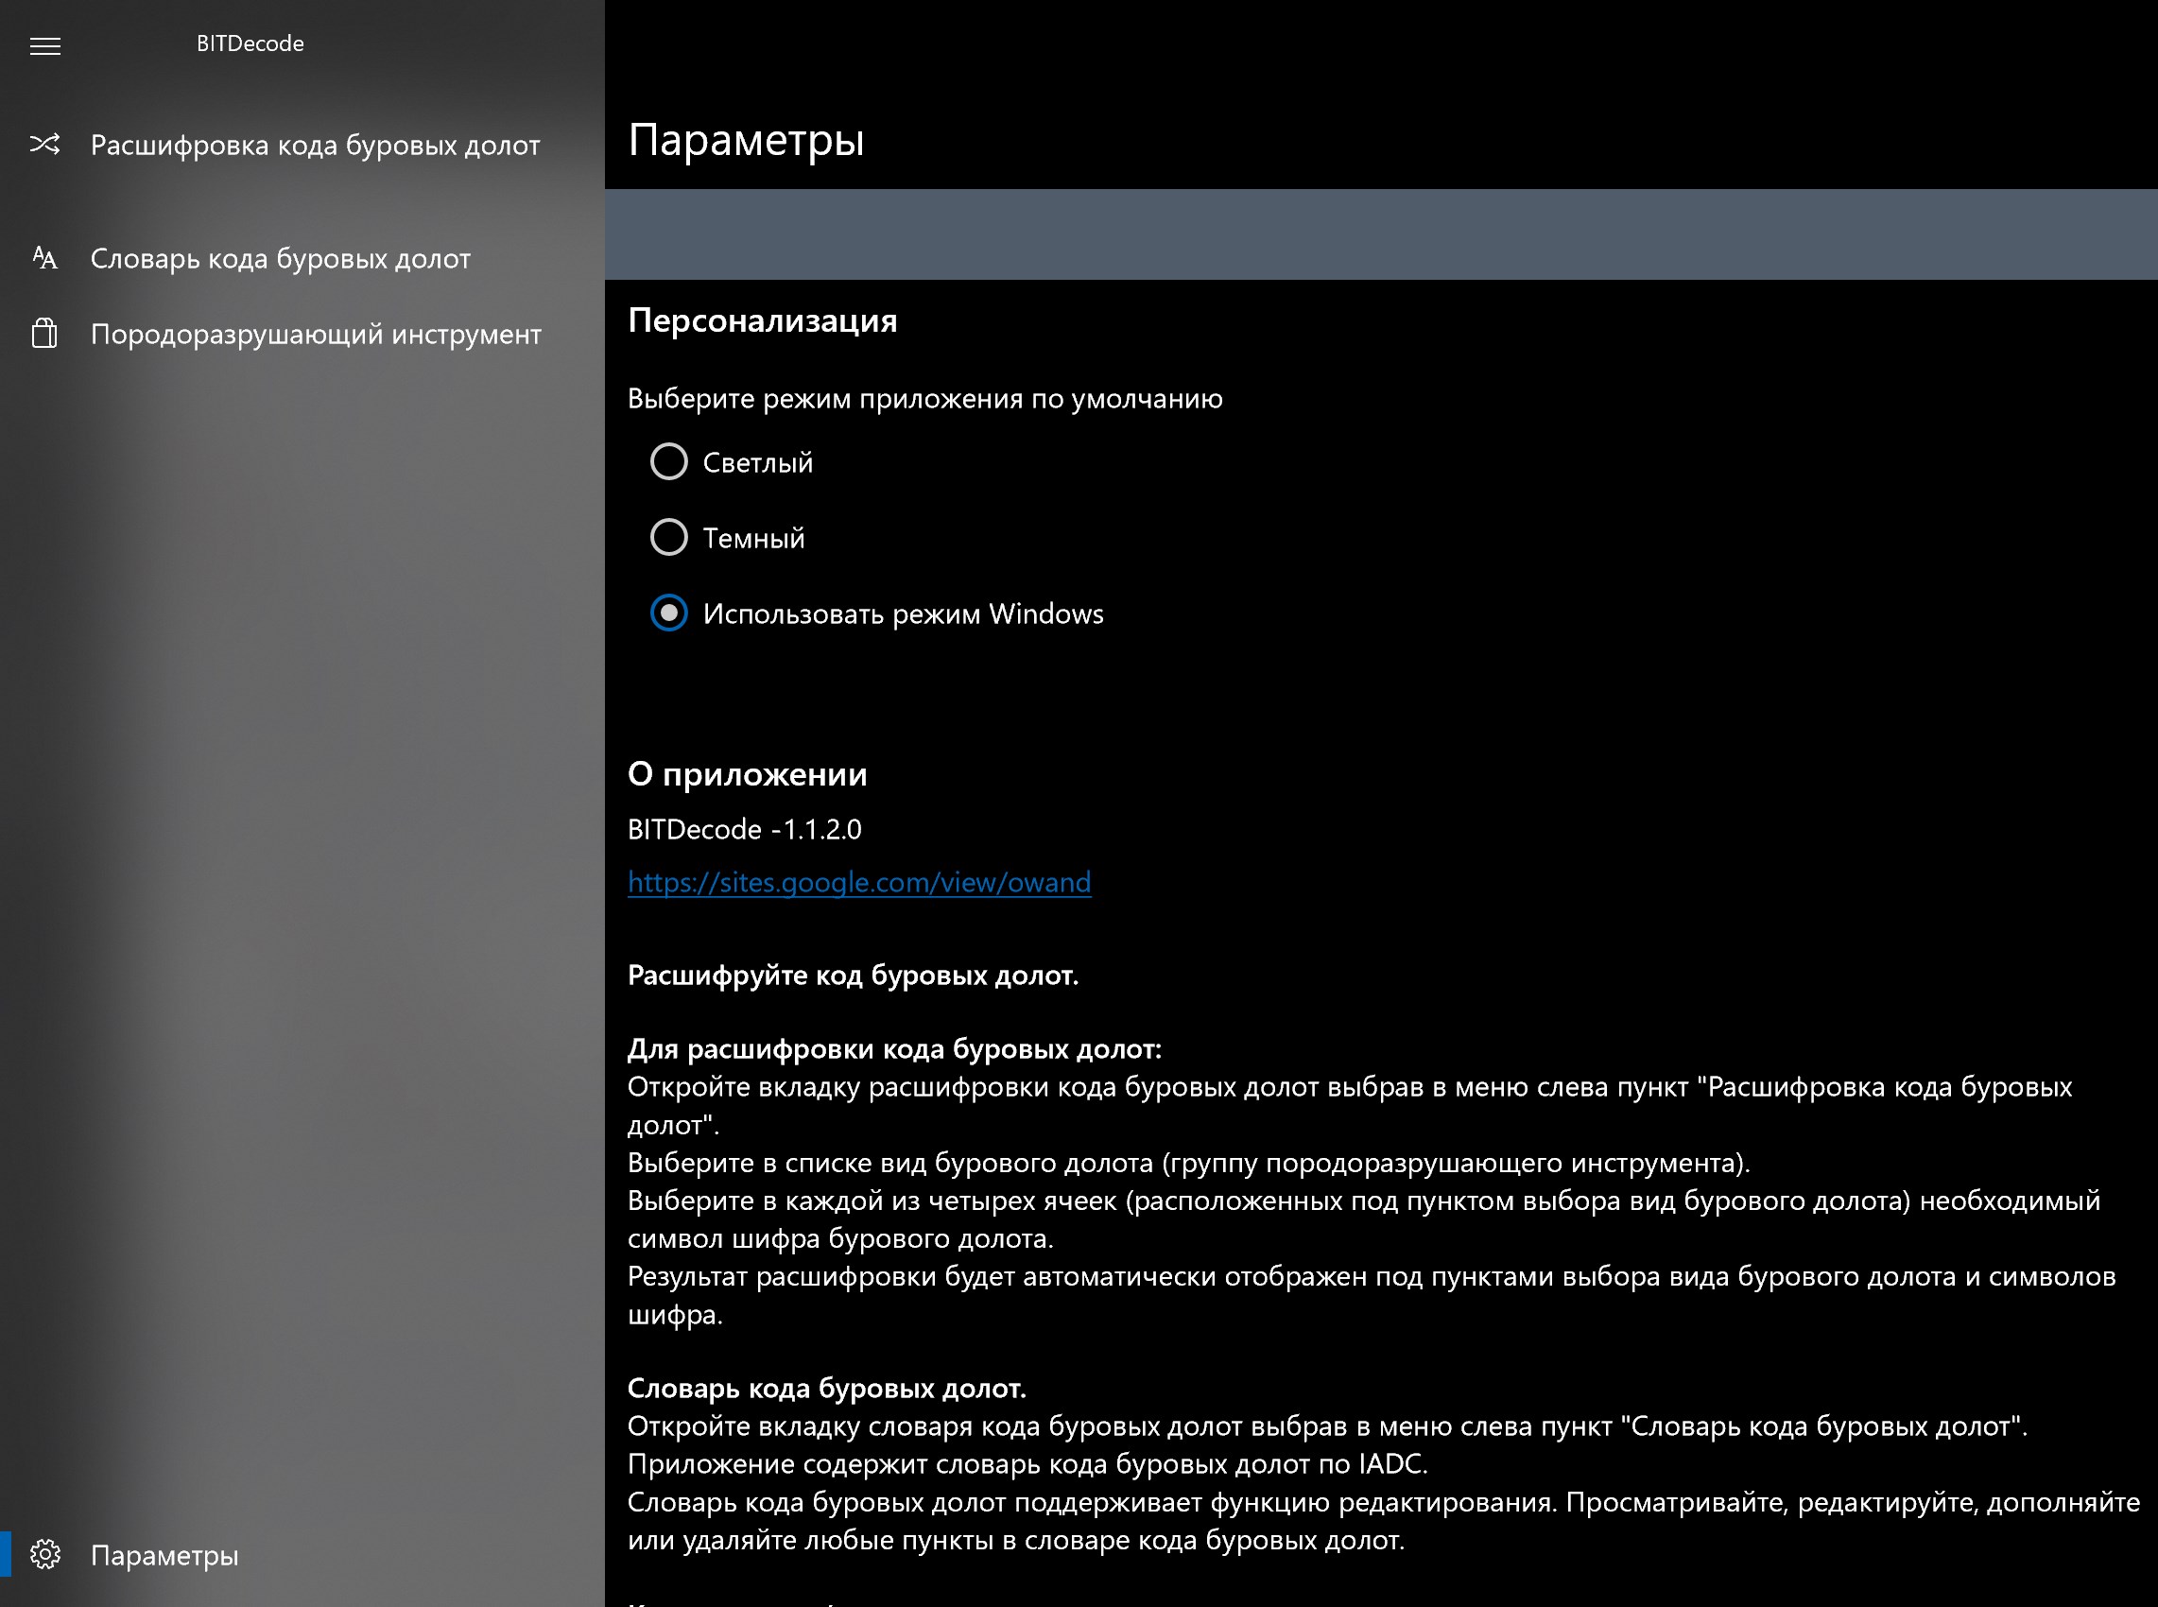Open Породоразрушающий инструмент section
This screenshot has height=1607, width=2158.
[315, 334]
